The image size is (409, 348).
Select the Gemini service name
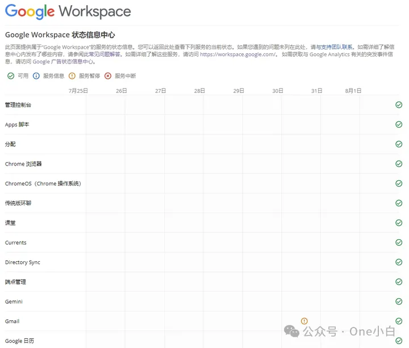pyautogui.click(x=14, y=302)
